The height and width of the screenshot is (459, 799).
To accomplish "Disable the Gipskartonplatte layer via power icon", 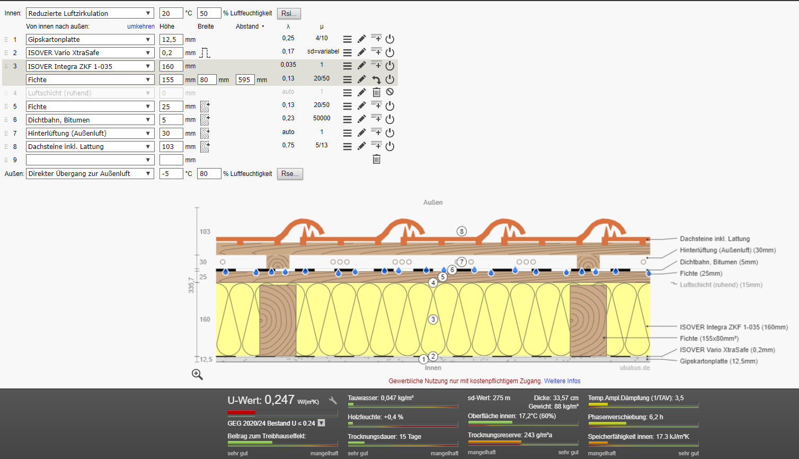I will pos(390,39).
